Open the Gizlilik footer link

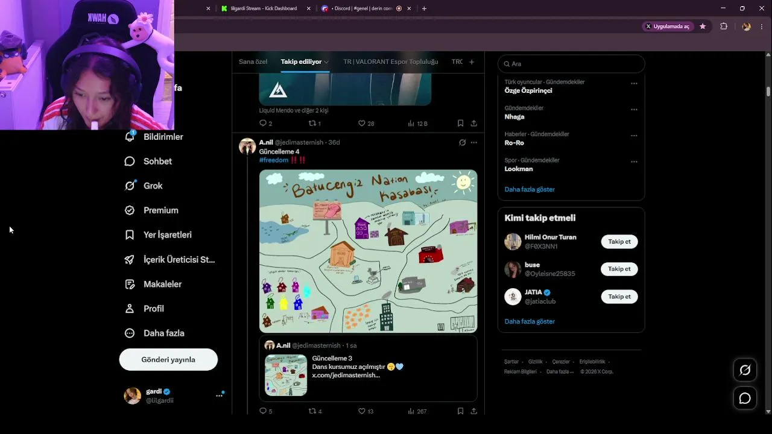tap(536, 362)
